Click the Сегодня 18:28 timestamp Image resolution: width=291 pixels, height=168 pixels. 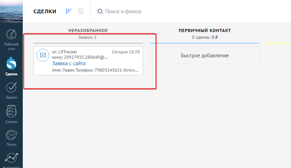point(126,52)
